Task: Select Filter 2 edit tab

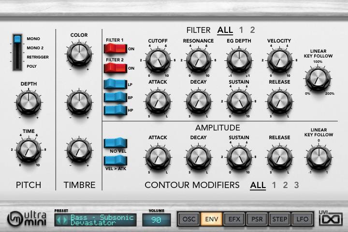Action: tap(252, 30)
